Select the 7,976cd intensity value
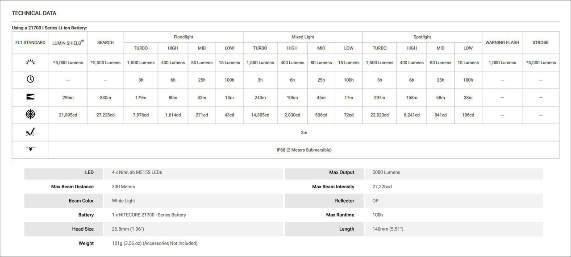Screen dimensions: 571x257 (141, 115)
